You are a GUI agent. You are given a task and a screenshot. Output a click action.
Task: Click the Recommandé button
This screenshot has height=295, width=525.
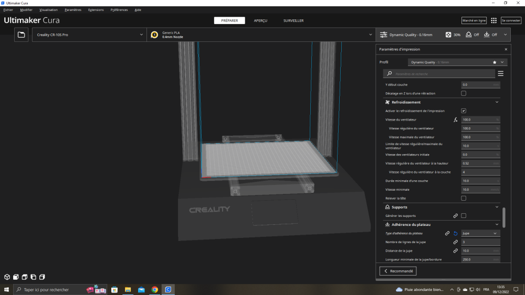pos(398,271)
